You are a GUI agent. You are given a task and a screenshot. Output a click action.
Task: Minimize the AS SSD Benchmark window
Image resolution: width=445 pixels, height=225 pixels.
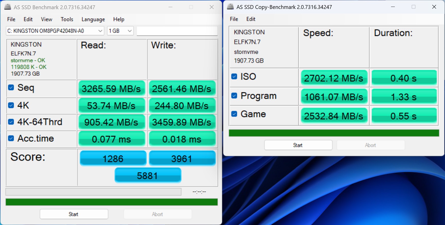coord(171,7)
